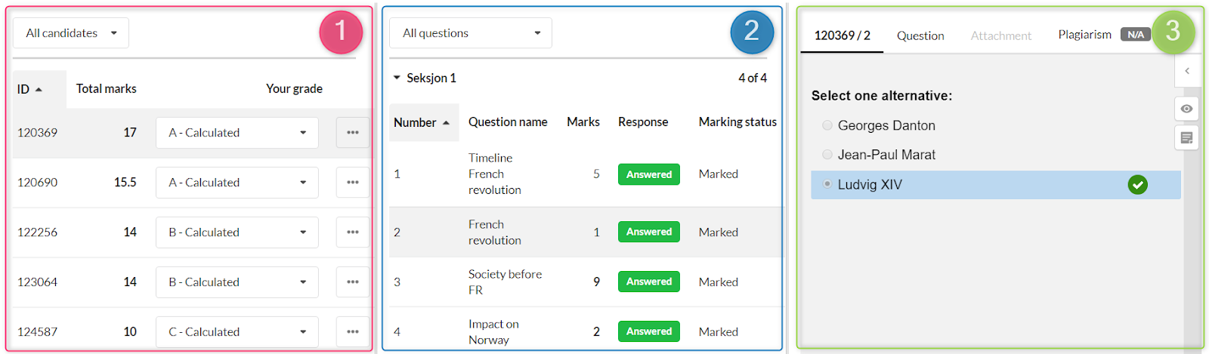Switch to the Plagiarism tab
Image resolution: width=1209 pixels, height=354 pixels.
pyautogui.click(x=1085, y=35)
